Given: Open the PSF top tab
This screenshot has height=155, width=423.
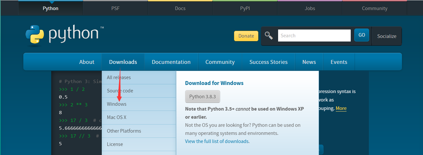Looking at the screenshot, I should [x=115, y=8].
